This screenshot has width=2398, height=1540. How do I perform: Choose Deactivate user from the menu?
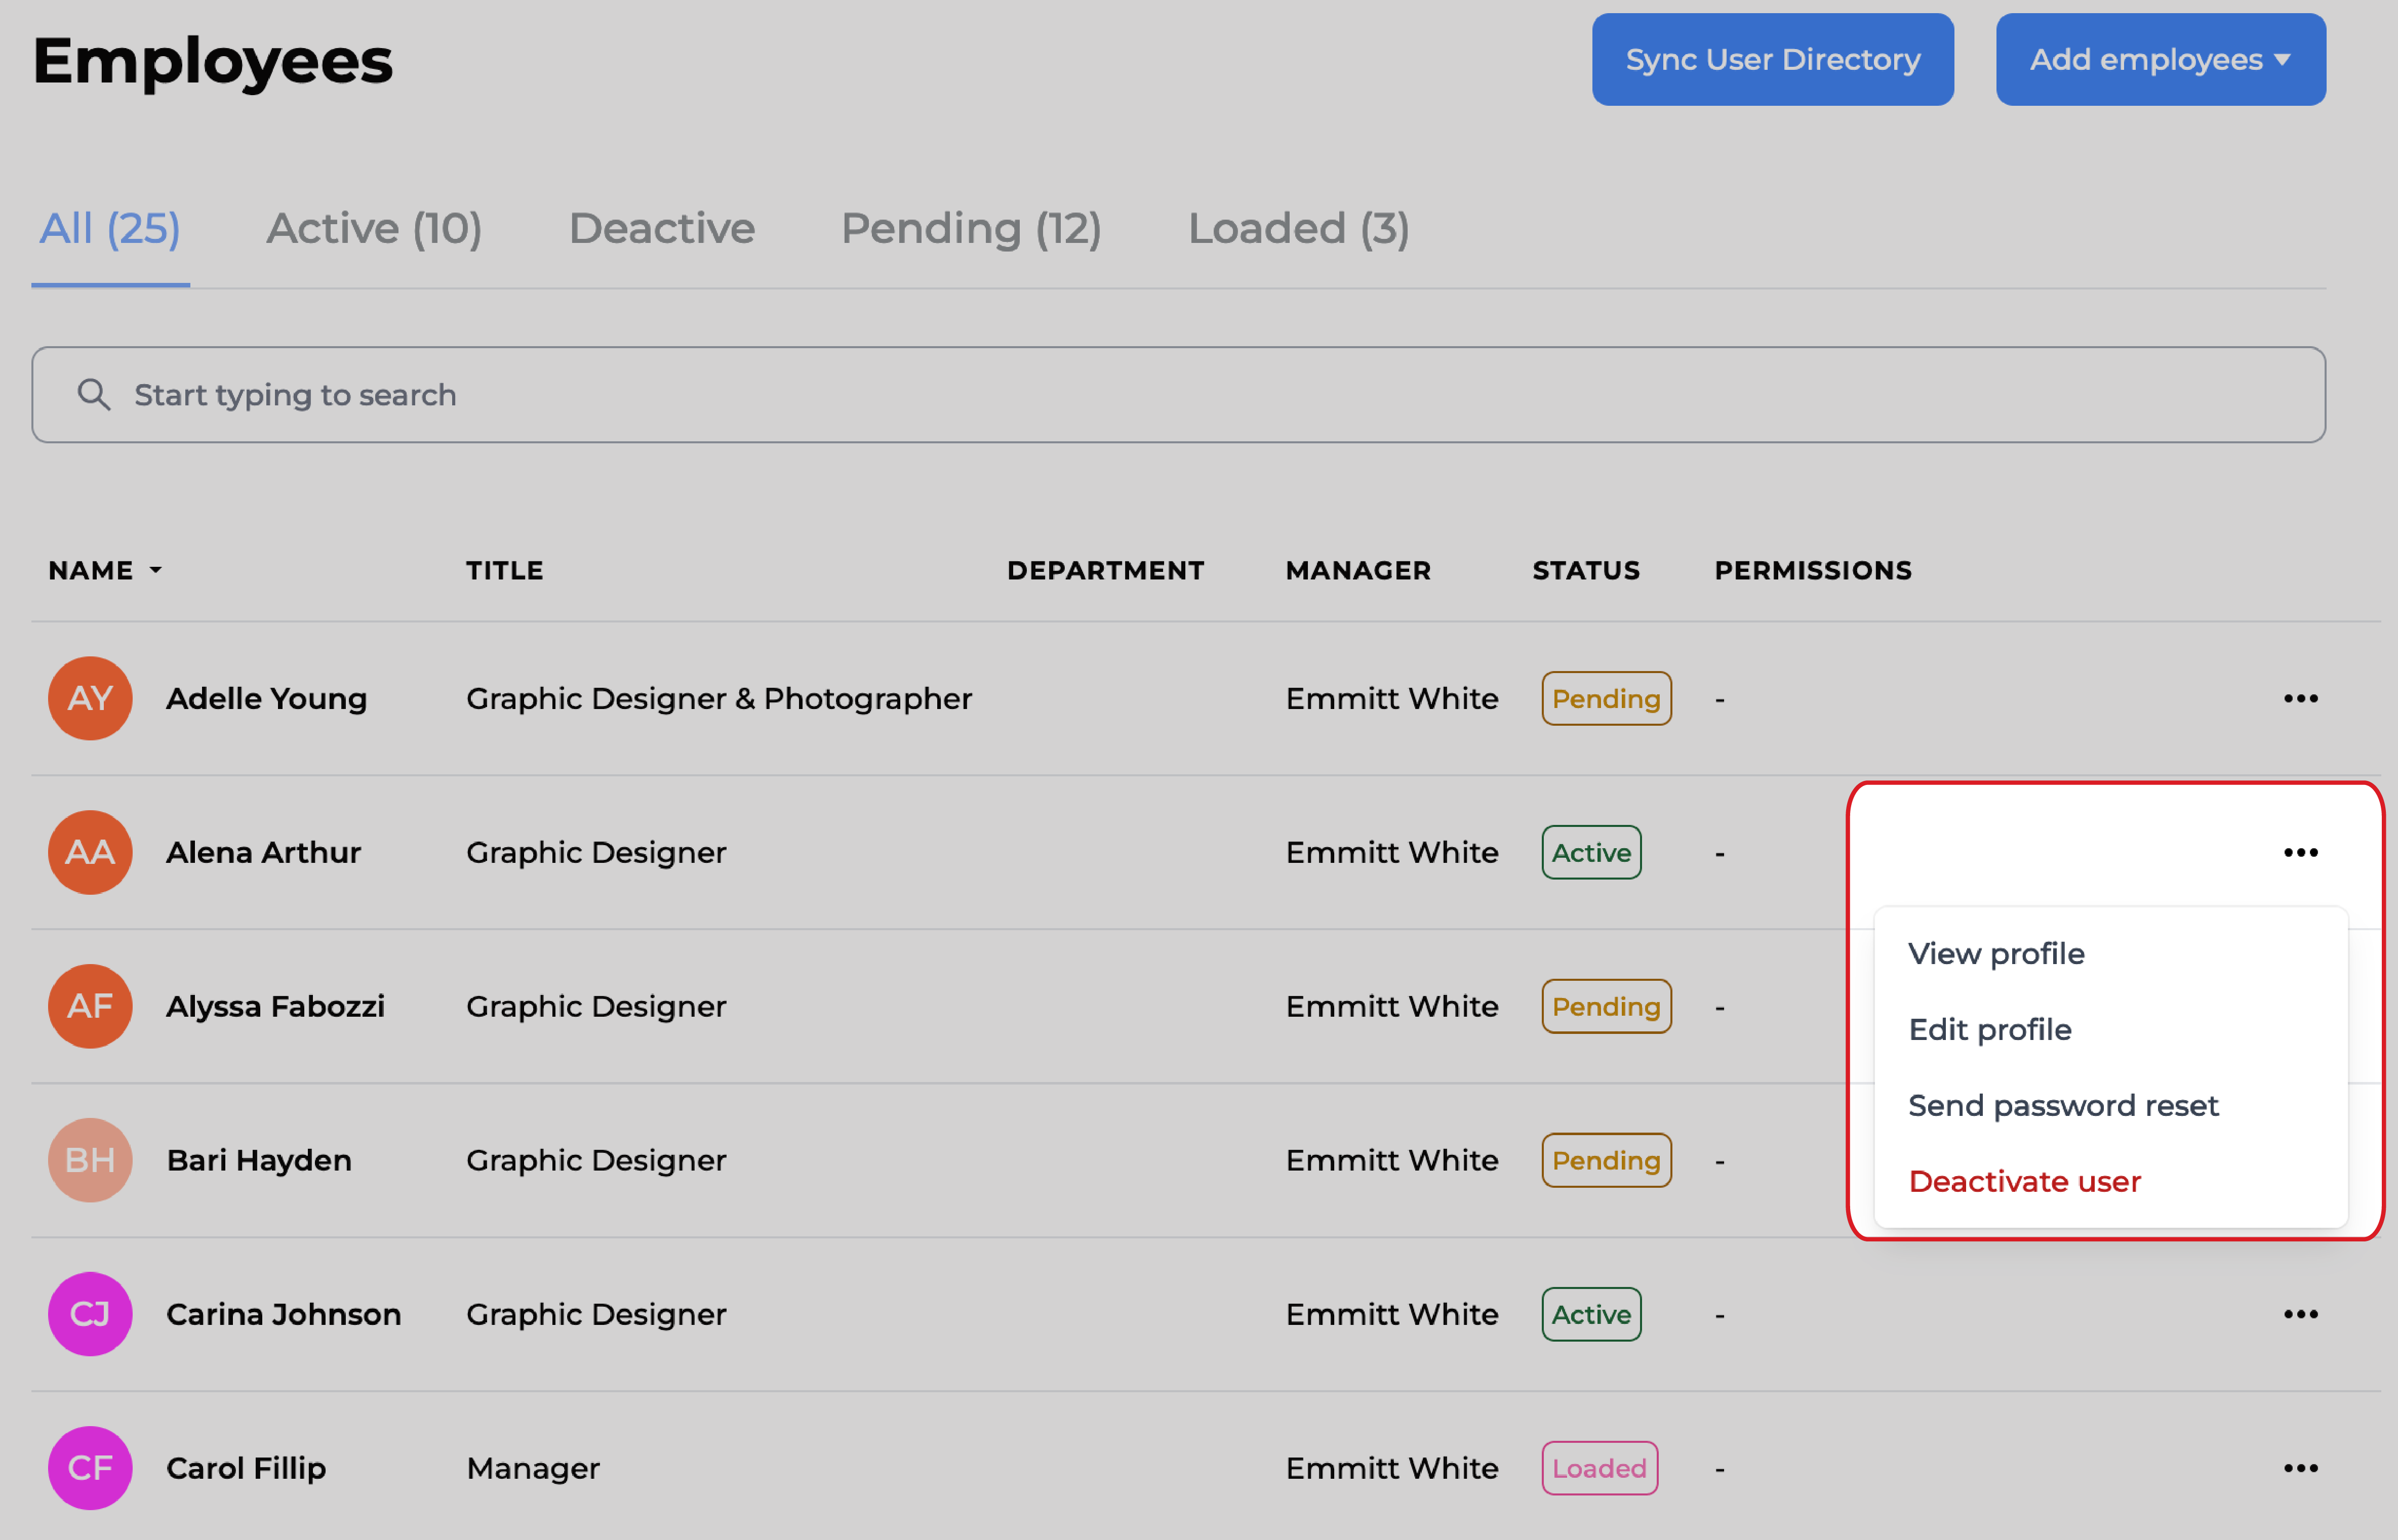pyautogui.click(x=2024, y=1181)
